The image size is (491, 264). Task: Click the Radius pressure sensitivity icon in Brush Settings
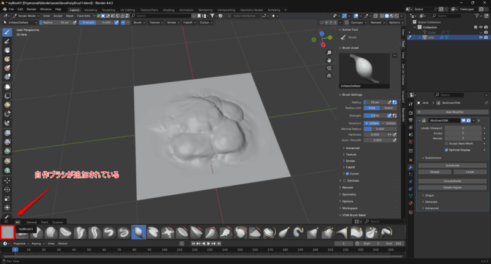point(389,103)
